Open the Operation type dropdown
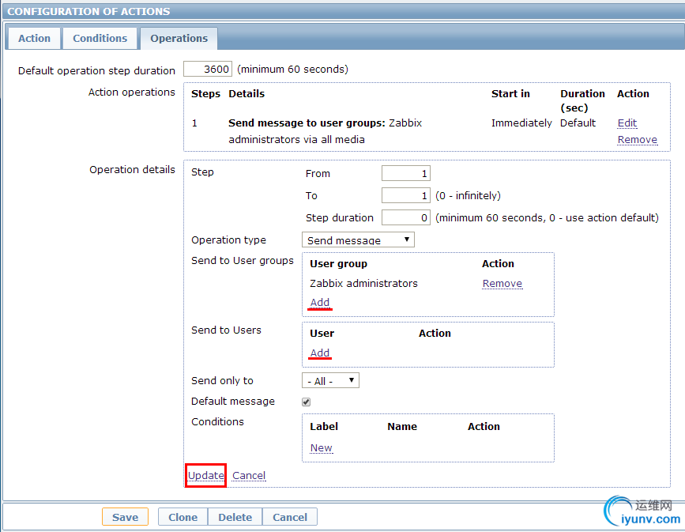The width and height of the screenshot is (685, 532). click(x=358, y=240)
